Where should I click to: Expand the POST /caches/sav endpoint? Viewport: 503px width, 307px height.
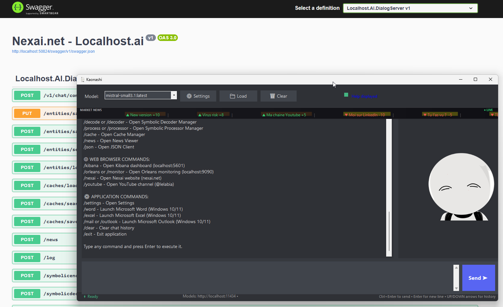point(45,221)
